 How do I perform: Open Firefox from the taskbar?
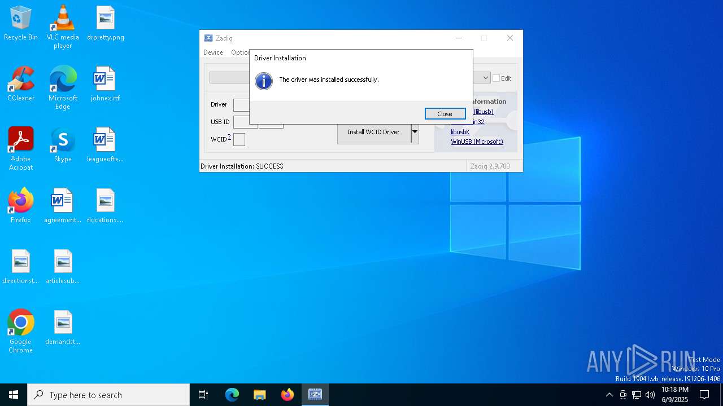click(x=288, y=395)
